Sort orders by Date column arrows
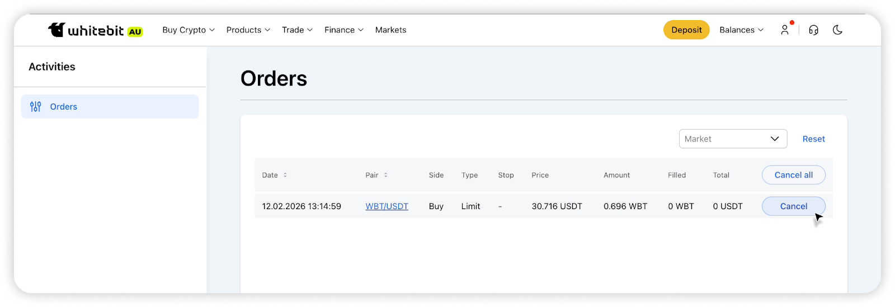Image resolution: width=895 pixels, height=307 pixels. 285,175
